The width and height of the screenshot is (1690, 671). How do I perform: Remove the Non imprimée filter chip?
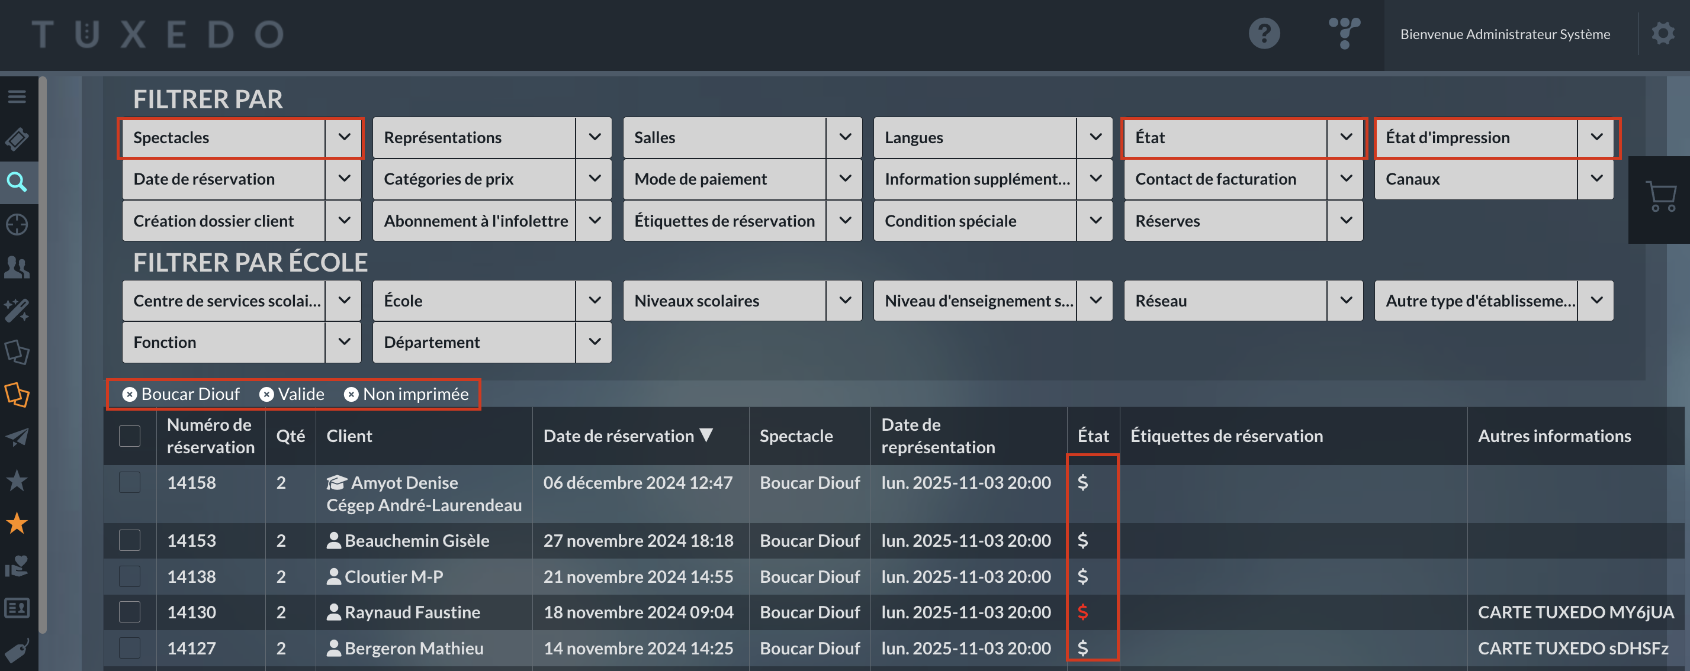click(352, 395)
